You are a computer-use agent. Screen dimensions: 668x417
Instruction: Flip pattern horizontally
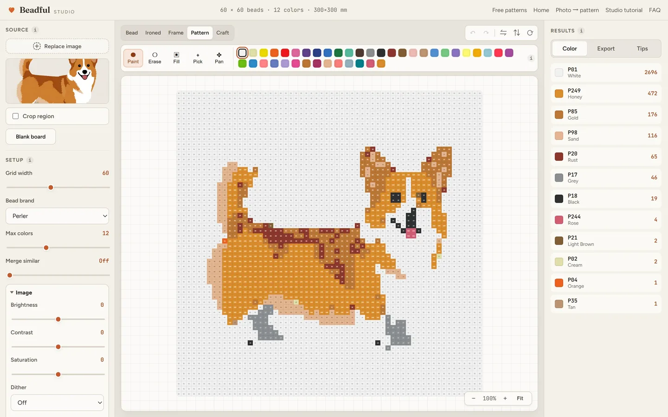[503, 33]
